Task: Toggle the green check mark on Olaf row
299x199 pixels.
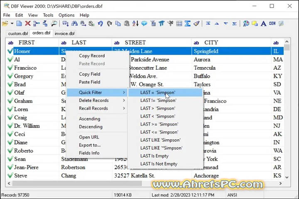Action: click(10, 92)
